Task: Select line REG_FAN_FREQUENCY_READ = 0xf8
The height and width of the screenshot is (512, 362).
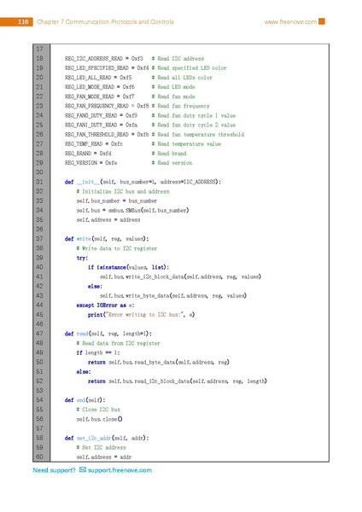Action: (107, 106)
